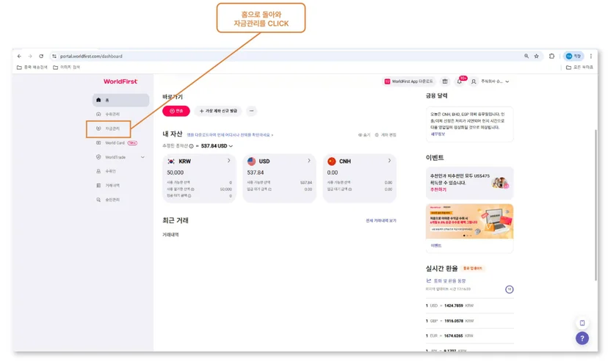The width and height of the screenshot is (608, 362).
Task: Click the WorldFirst logo
Action: (120, 82)
